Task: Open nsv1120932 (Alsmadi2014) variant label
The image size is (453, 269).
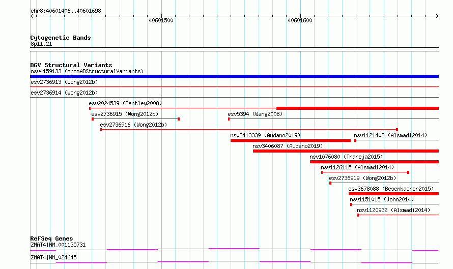Action: pos(393,210)
